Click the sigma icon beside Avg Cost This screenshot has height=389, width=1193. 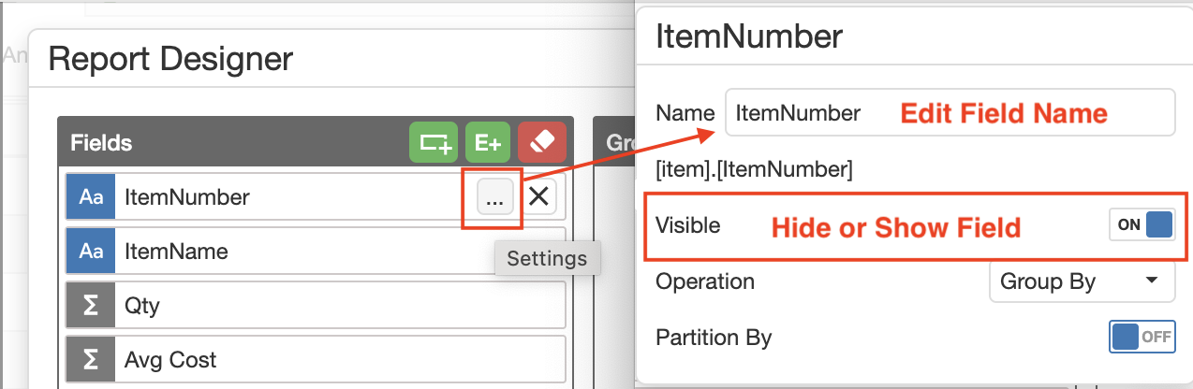pos(91,359)
